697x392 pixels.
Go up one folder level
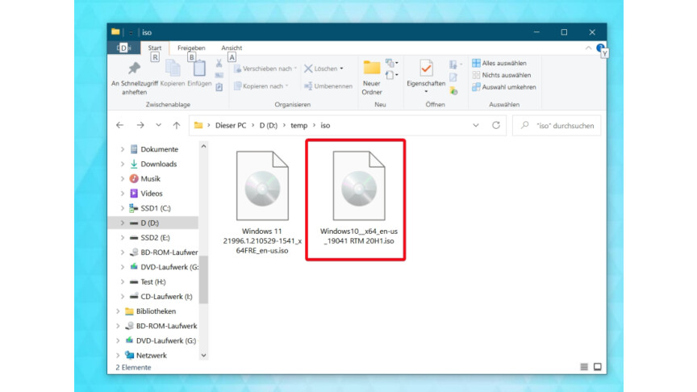[x=177, y=125]
